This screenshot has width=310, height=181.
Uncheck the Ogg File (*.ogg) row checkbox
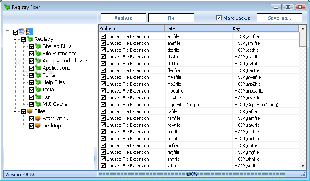click(x=103, y=105)
